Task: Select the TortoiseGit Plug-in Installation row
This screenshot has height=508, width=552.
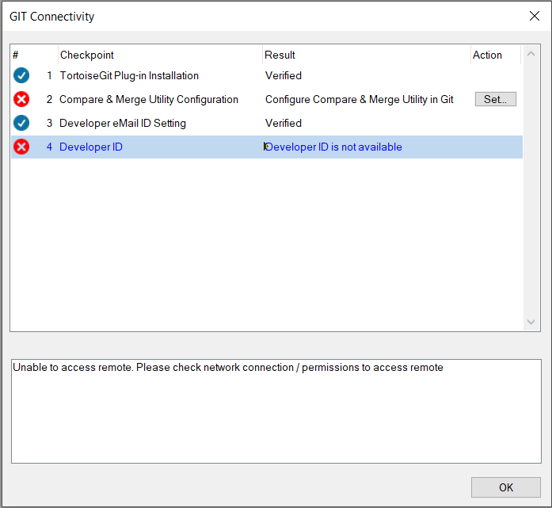Action: (x=266, y=75)
